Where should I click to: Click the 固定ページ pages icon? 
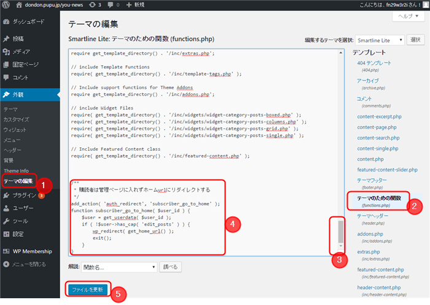point(6,65)
